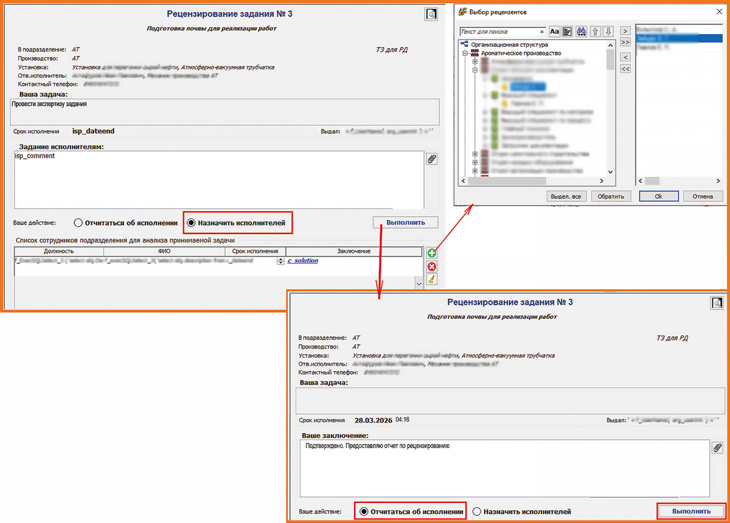The image size is (730, 523).
Task: Toggle case-sensitive search Aa icon
Action: (x=554, y=32)
